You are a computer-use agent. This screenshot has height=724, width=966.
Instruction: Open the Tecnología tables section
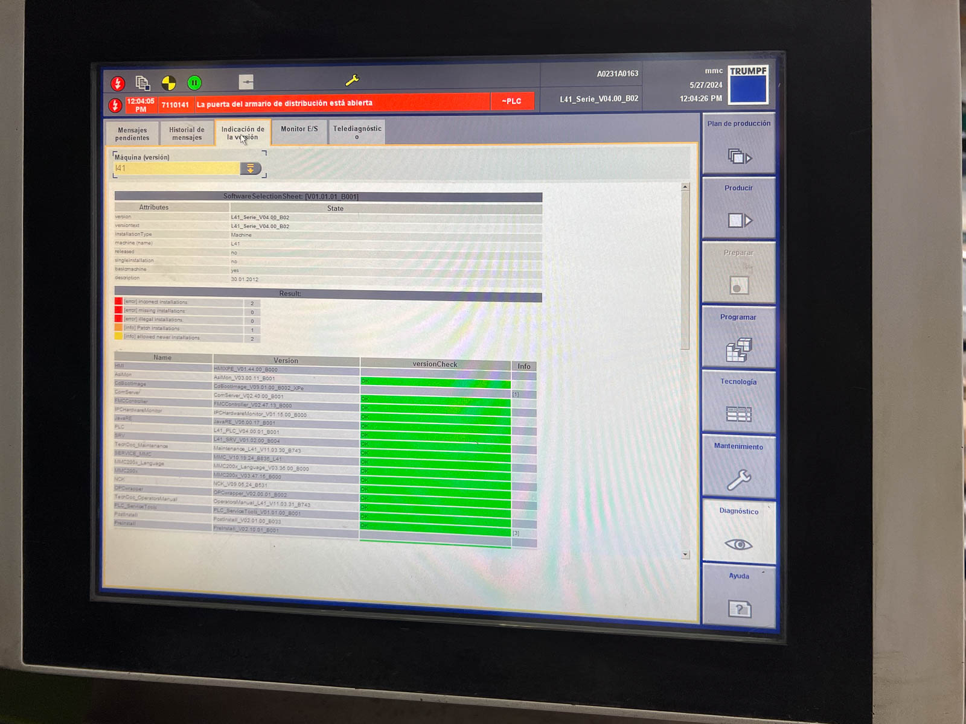738,402
